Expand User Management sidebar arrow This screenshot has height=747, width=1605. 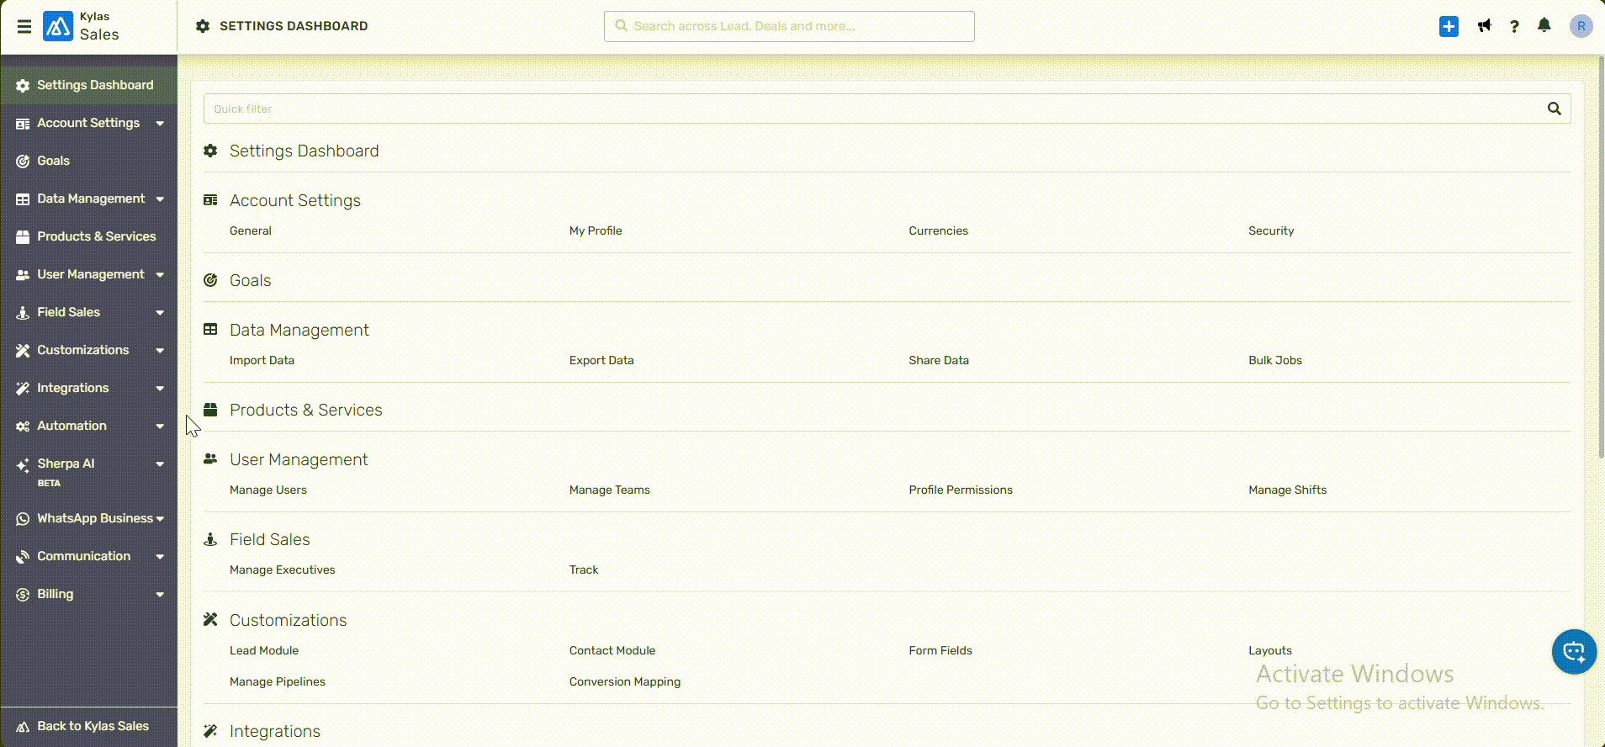coord(160,275)
